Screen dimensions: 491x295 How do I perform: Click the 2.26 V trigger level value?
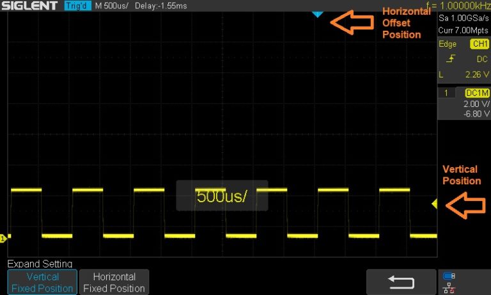(x=476, y=74)
